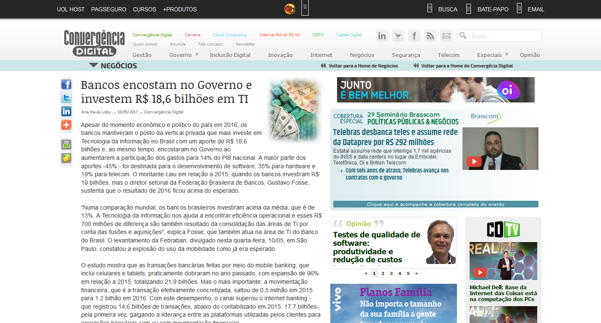Open the Opinião menu item

pos(530,55)
